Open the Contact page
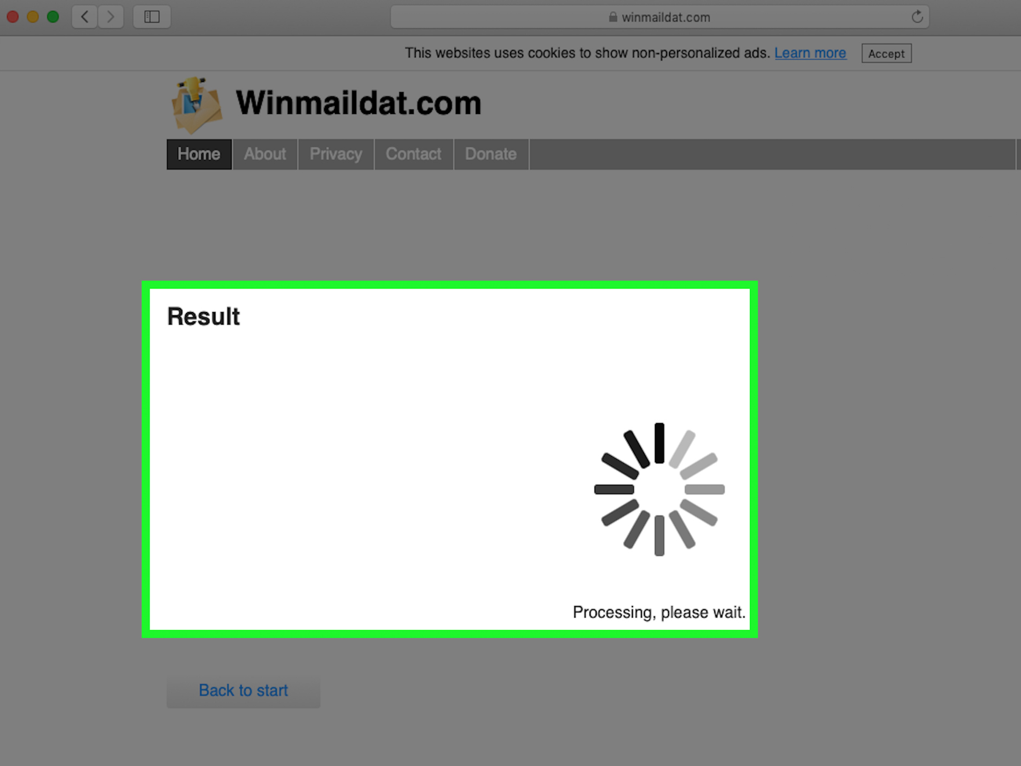1021x766 pixels. pos(413,154)
